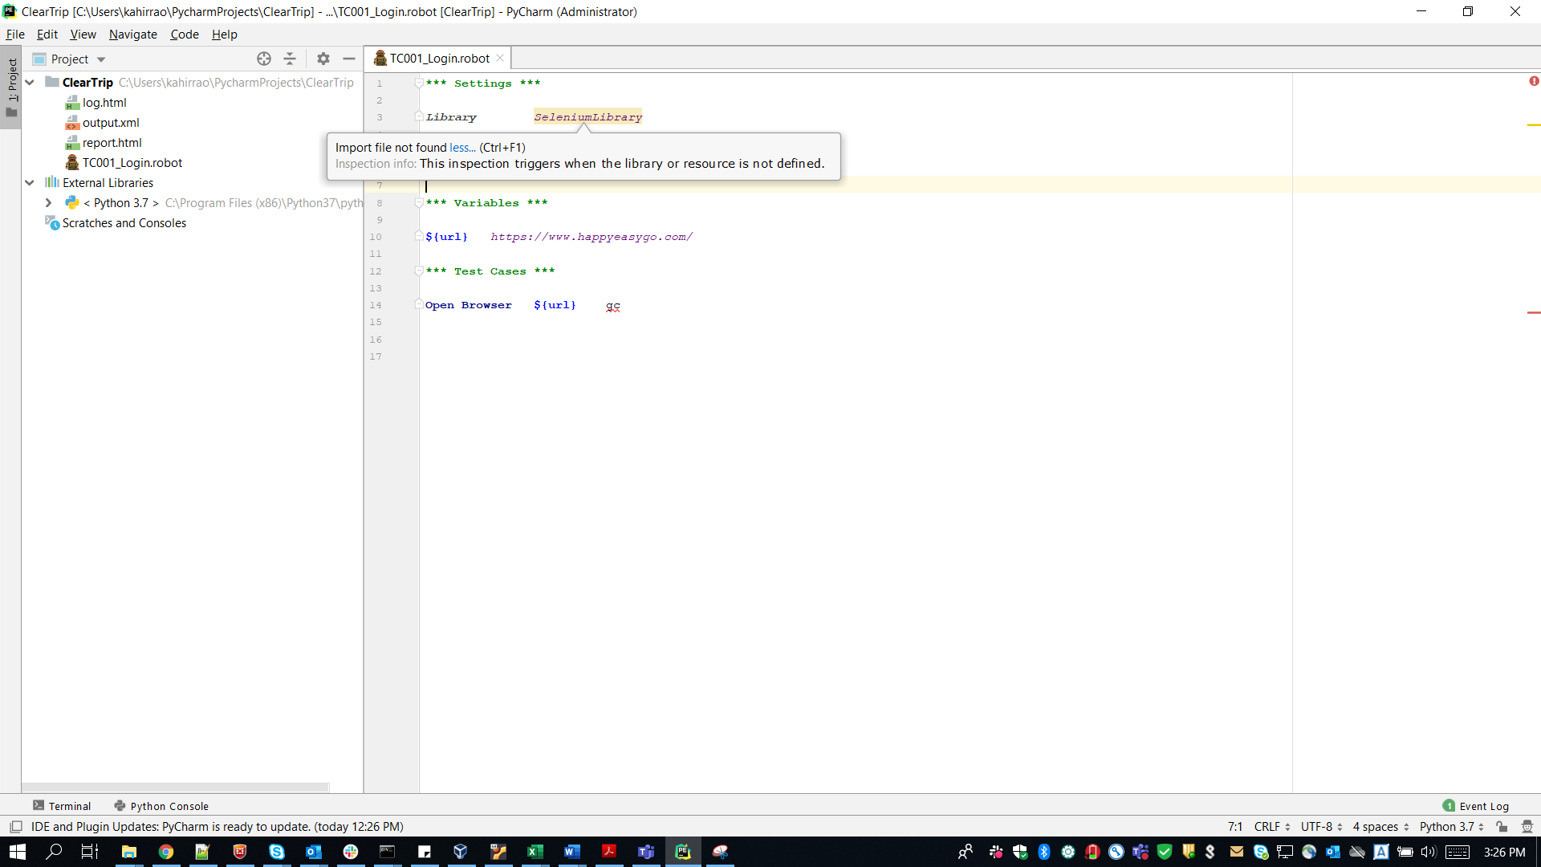
Task: Open the volume control tray icon
Action: (1429, 852)
